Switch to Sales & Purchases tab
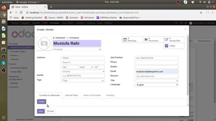216x121 pixels. pyautogui.click(x=92, y=95)
